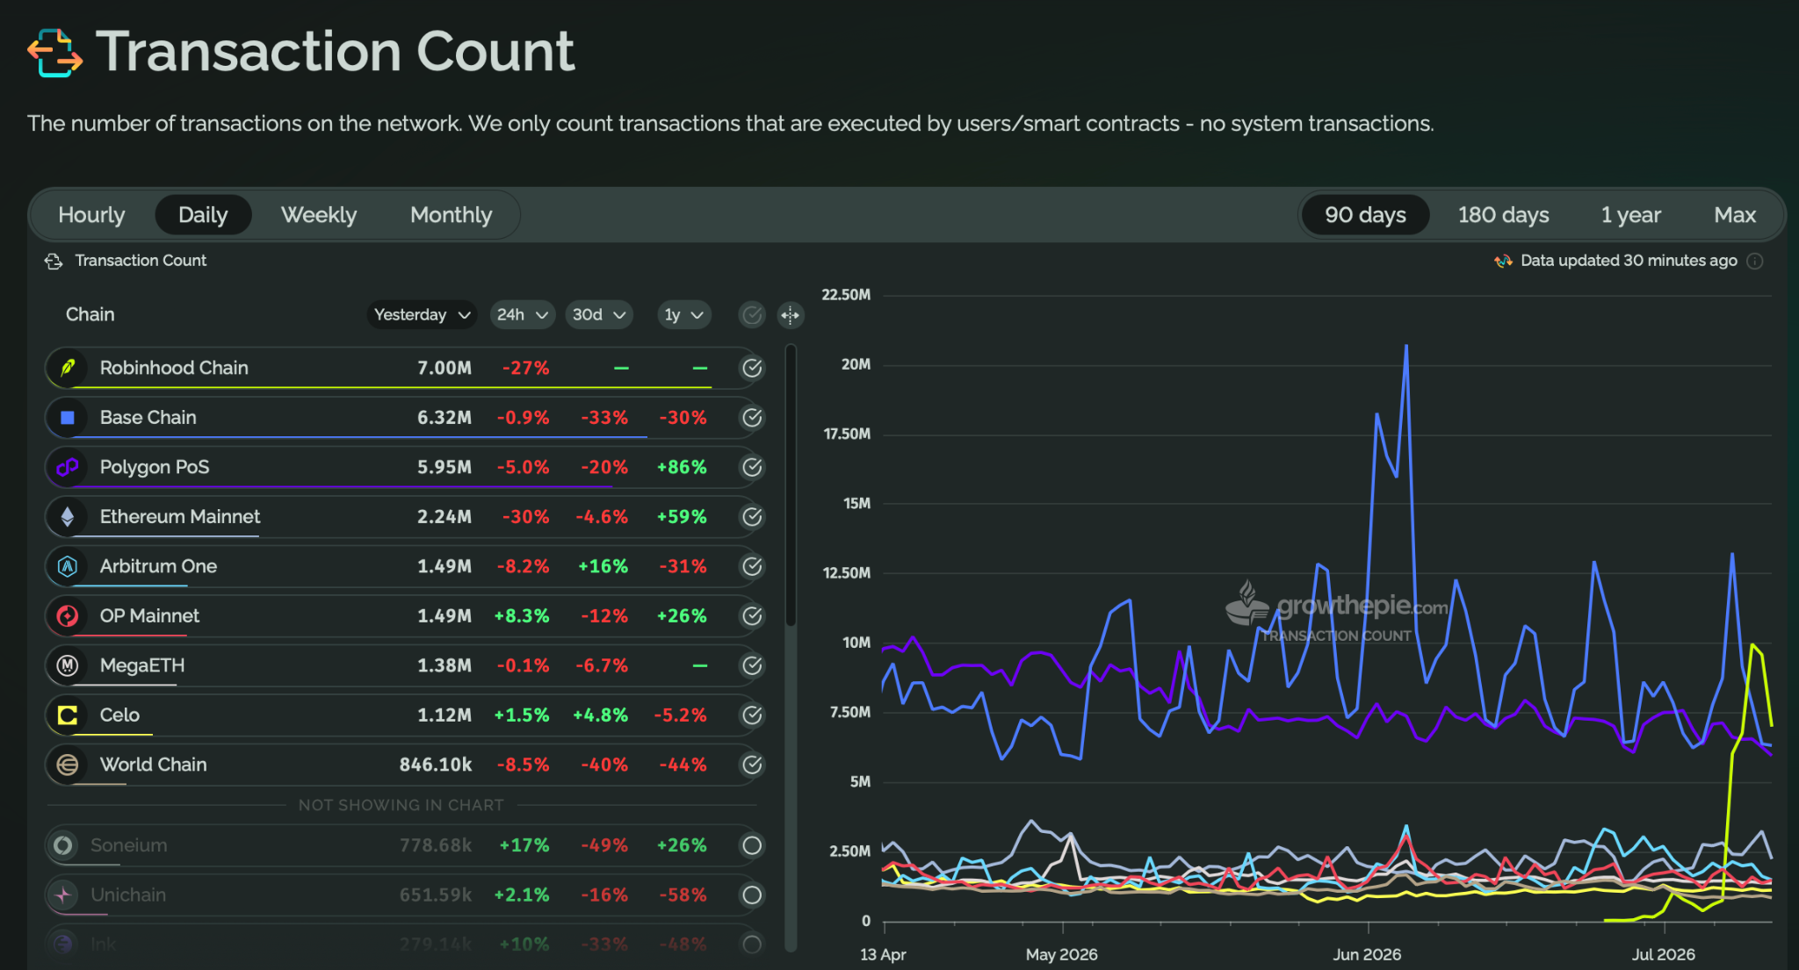Uncheck Base Chain from the chart
This screenshot has width=1799, height=970.
752,418
